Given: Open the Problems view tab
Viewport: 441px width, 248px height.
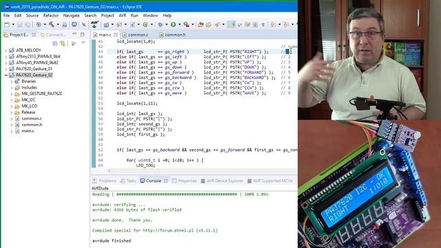Looking at the screenshot, I should pos(104,180).
